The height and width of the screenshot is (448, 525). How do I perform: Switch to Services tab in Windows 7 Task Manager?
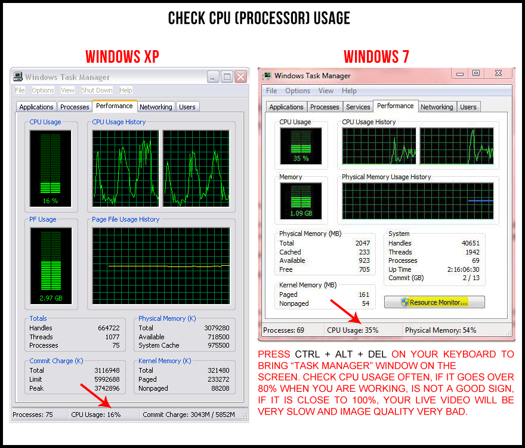click(359, 107)
